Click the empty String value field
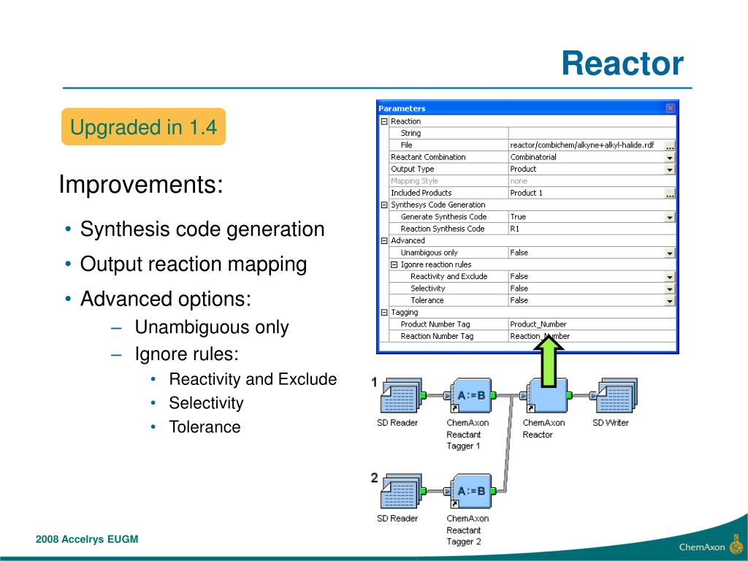Image resolution: width=748 pixels, height=561 pixels. [x=592, y=133]
